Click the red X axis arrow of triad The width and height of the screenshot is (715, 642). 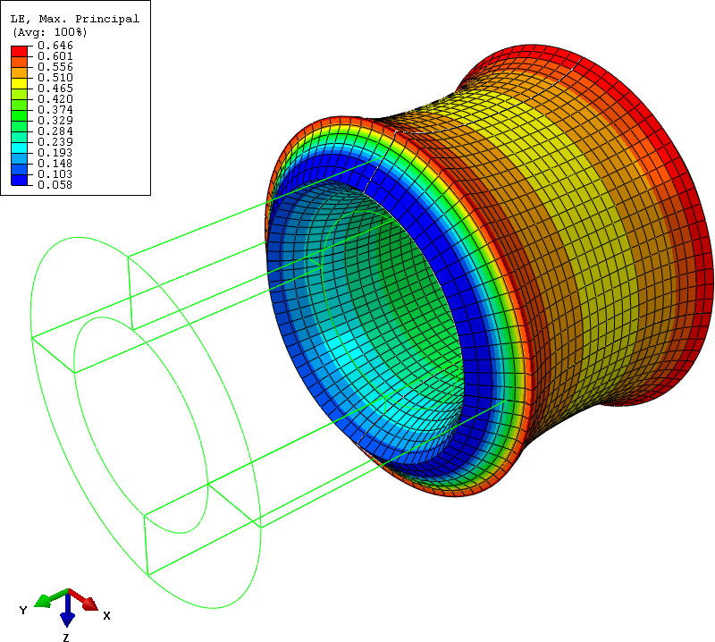pyautogui.click(x=84, y=600)
